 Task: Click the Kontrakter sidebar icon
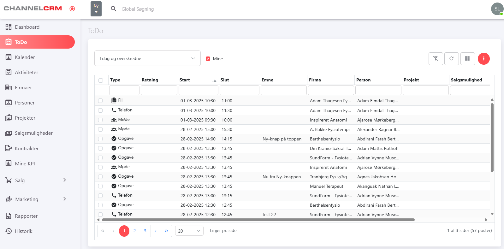(x=9, y=148)
